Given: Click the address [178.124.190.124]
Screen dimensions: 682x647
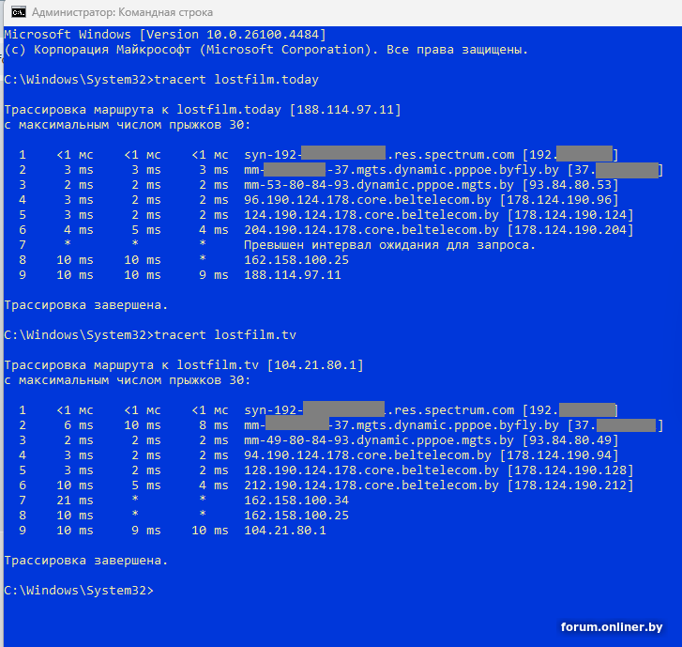Looking at the screenshot, I should click(x=570, y=215).
